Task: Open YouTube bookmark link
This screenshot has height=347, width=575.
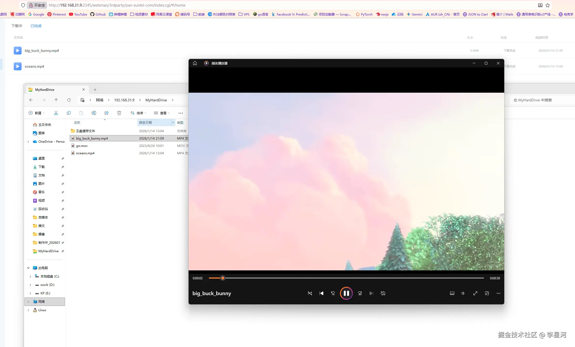Action: 78,14
